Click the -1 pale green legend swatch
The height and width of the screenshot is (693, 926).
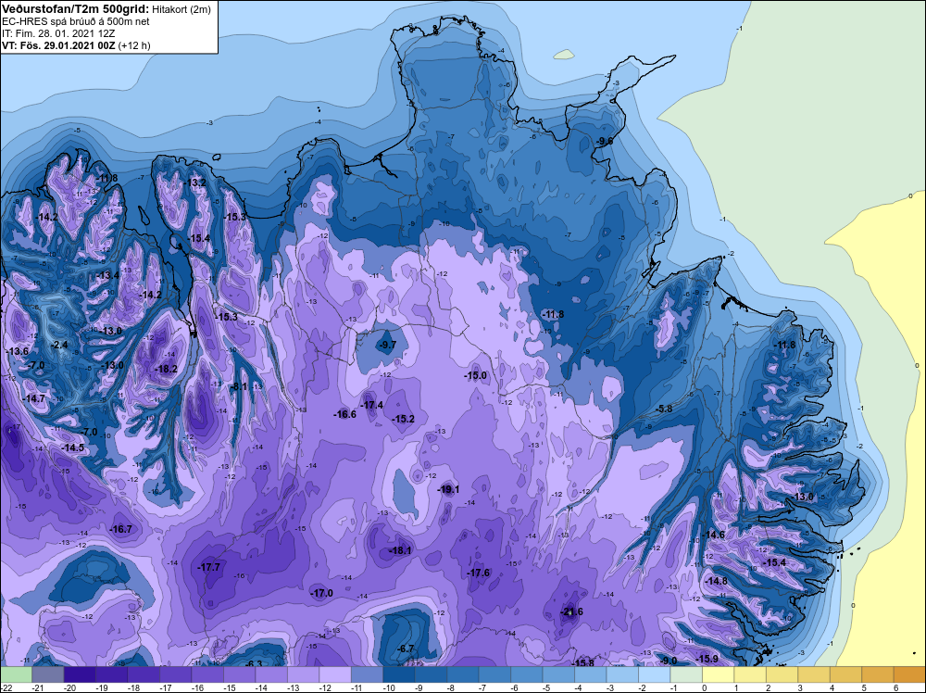click(x=686, y=674)
